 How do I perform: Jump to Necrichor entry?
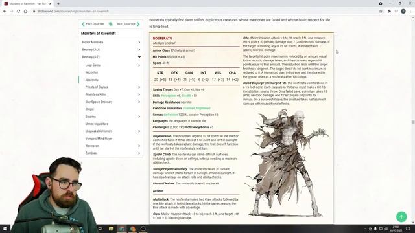point(91,72)
